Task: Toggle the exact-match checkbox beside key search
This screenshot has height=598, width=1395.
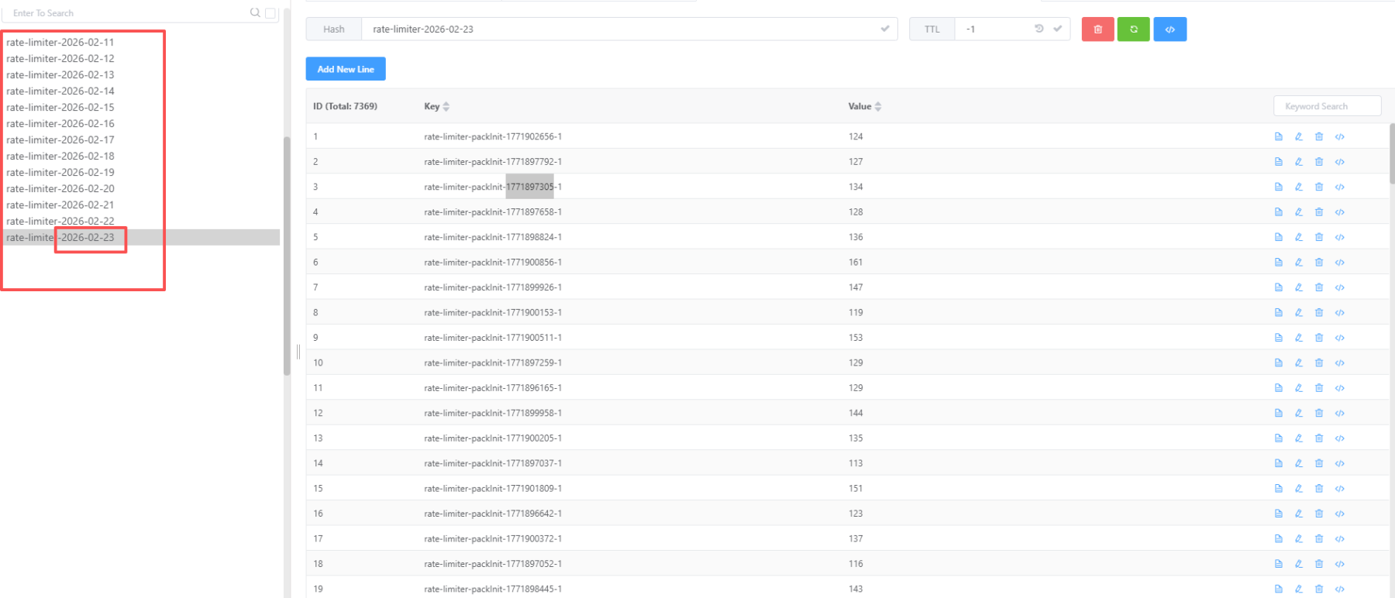Action: click(270, 13)
